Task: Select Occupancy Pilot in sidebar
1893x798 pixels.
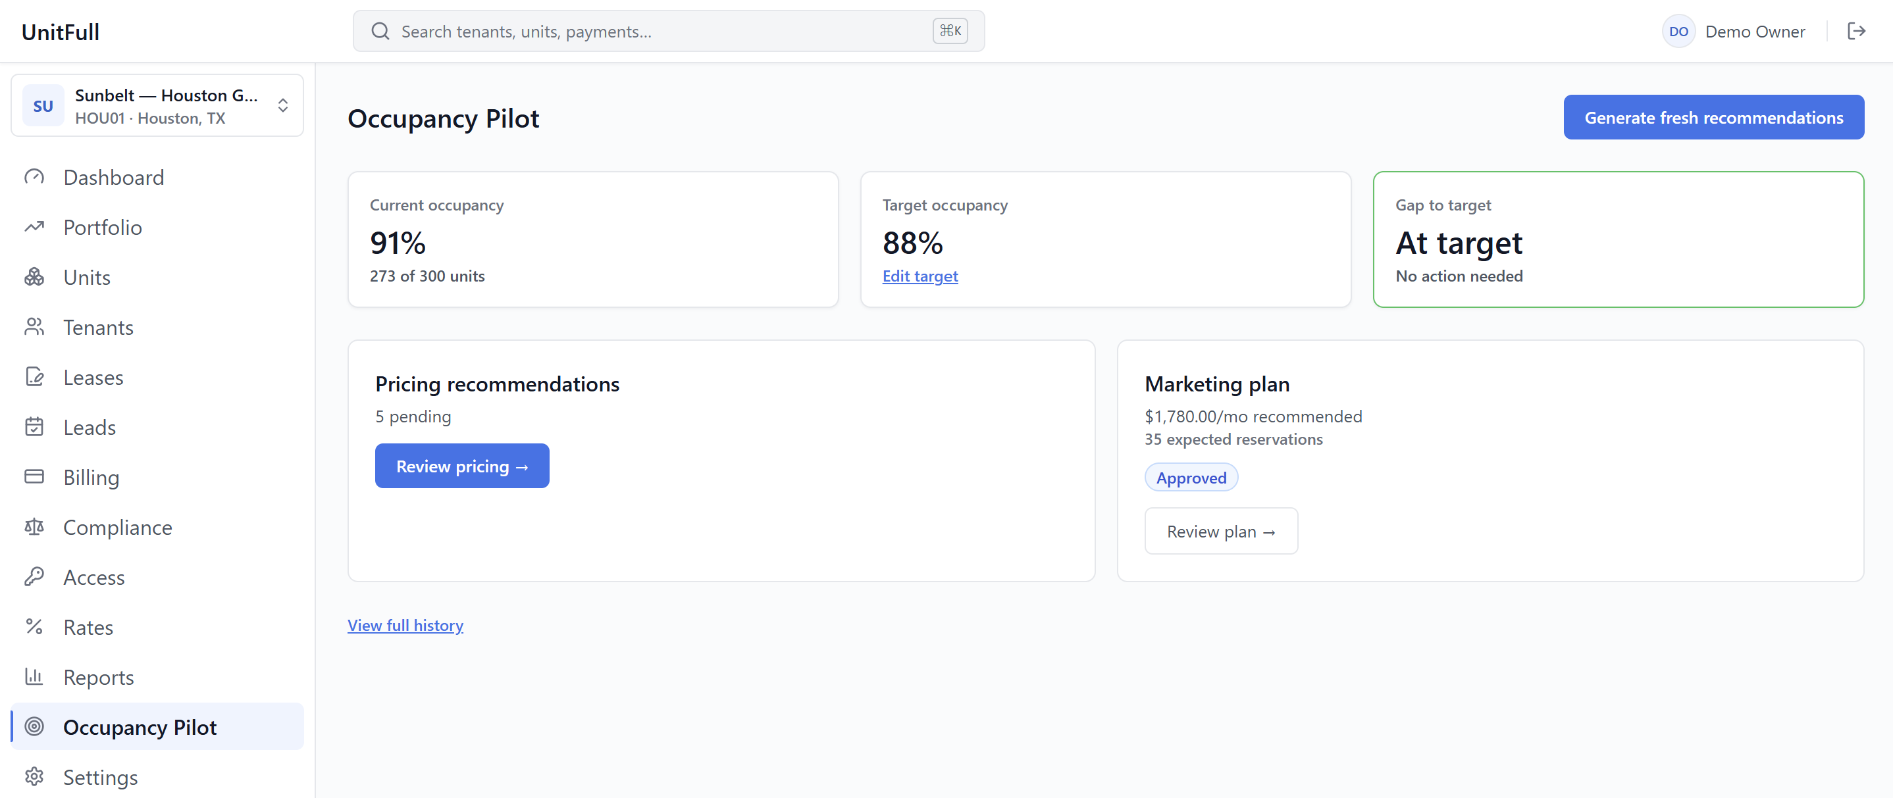Action: click(x=157, y=727)
